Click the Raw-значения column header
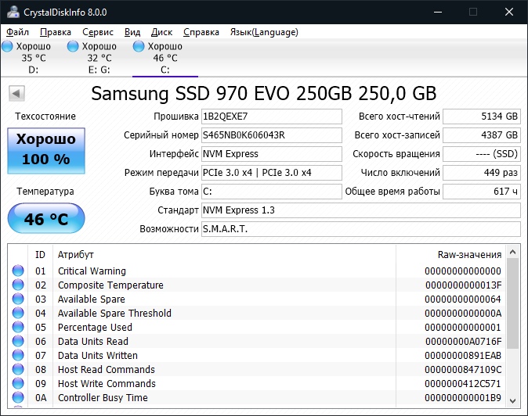 450,255
